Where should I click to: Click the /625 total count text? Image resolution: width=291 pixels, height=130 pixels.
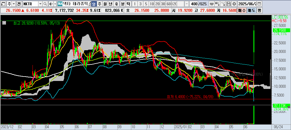click(203, 4)
